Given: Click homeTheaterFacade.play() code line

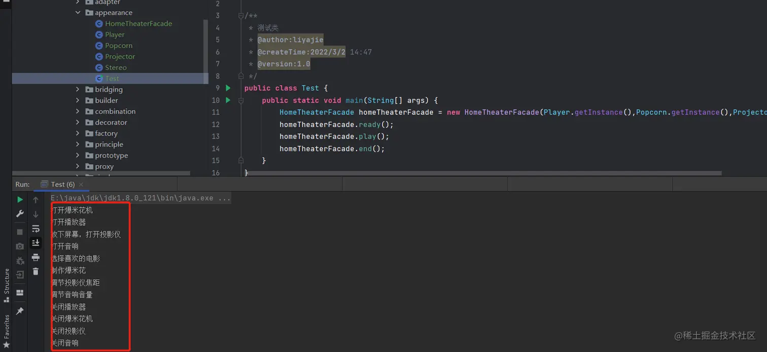Looking at the screenshot, I should pyautogui.click(x=334, y=137).
